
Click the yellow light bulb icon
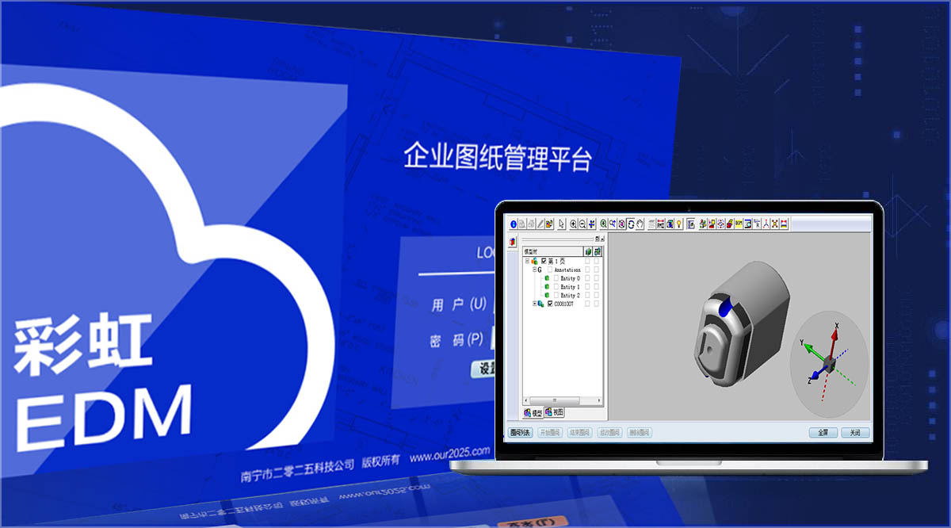pos(679,224)
